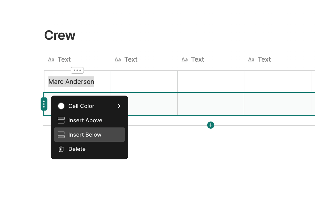Click the green row drag handle
315x213 pixels.
(44, 104)
